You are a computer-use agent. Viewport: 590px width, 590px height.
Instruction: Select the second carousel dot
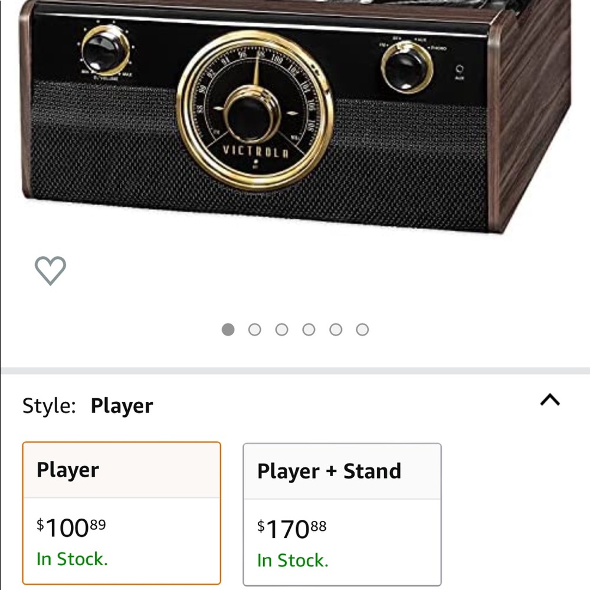coord(255,330)
